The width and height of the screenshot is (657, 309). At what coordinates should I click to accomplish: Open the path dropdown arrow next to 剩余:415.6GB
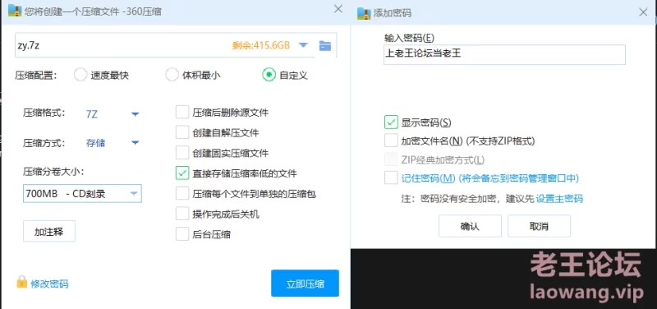[303, 45]
